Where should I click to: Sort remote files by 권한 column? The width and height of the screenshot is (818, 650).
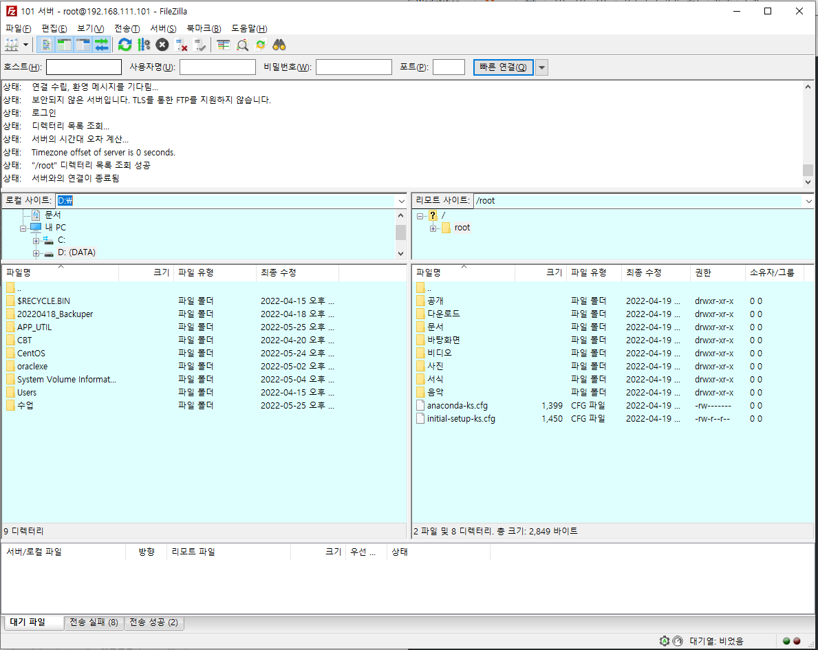718,273
